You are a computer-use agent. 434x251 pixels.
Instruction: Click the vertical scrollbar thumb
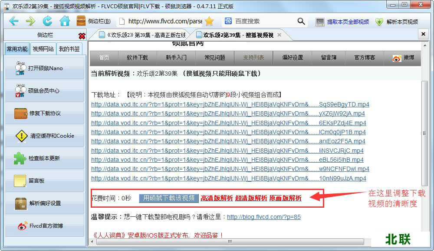[x=425, y=133]
